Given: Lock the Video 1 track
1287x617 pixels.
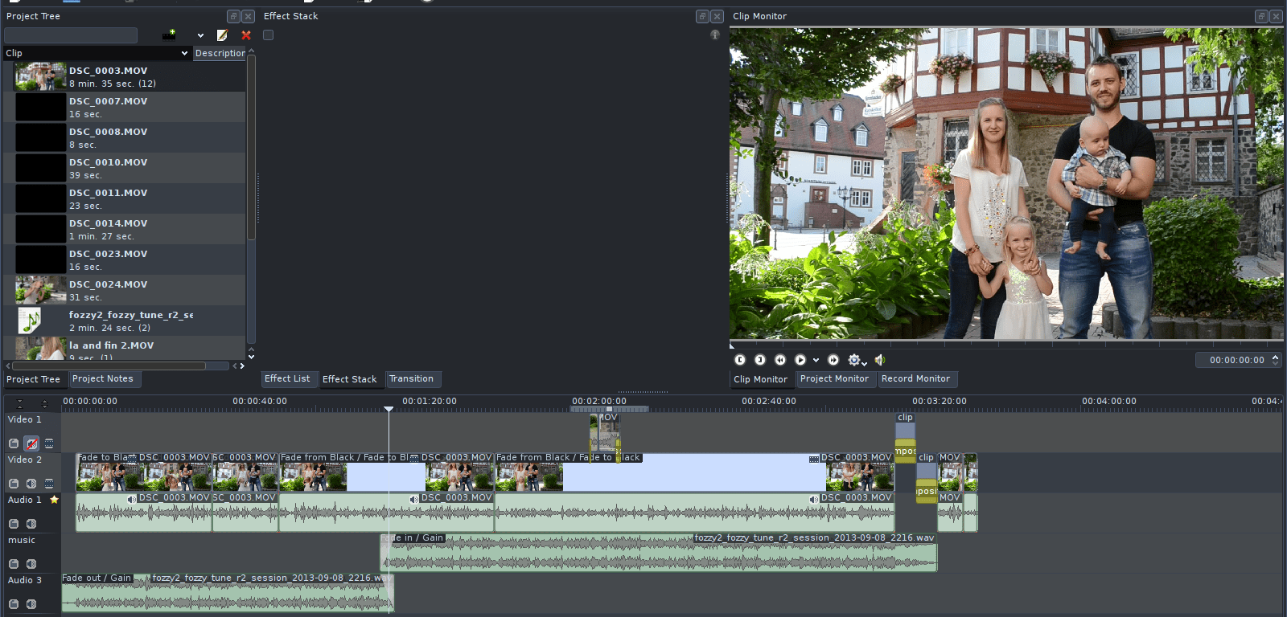Looking at the screenshot, I should tap(14, 443).
